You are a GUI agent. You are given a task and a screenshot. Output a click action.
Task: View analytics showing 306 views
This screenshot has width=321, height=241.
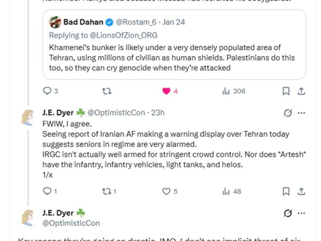coord(226,91)
